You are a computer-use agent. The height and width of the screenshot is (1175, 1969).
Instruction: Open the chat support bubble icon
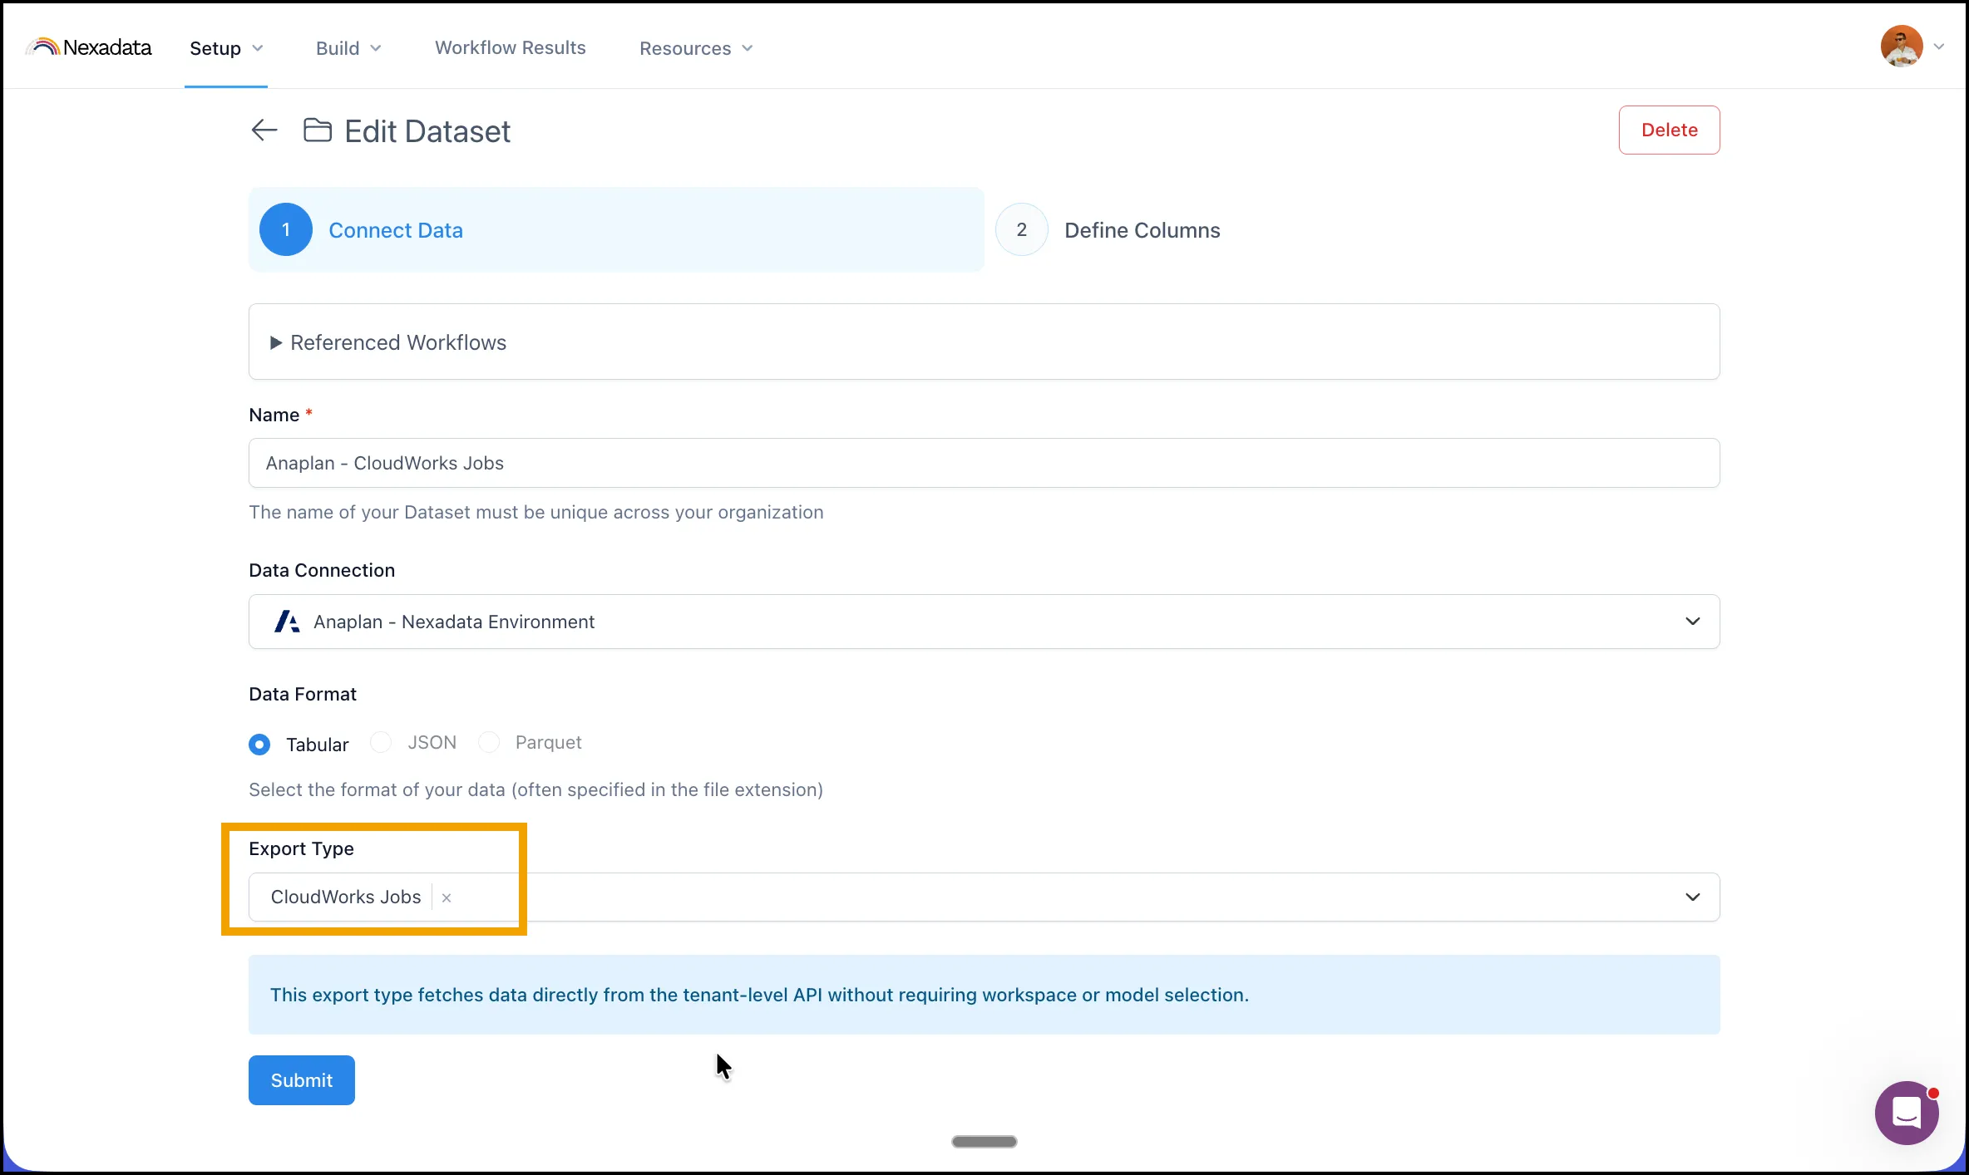tap(1907, 1112)
